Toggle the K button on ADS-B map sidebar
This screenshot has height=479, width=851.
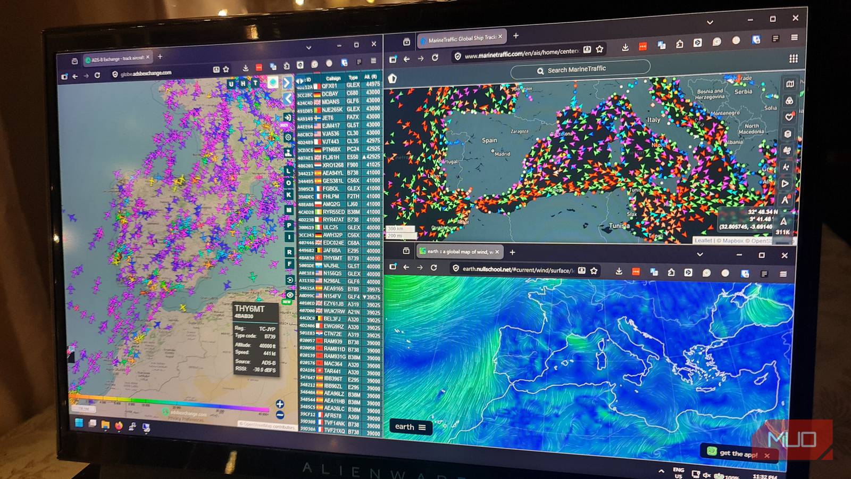pos(289,195)
